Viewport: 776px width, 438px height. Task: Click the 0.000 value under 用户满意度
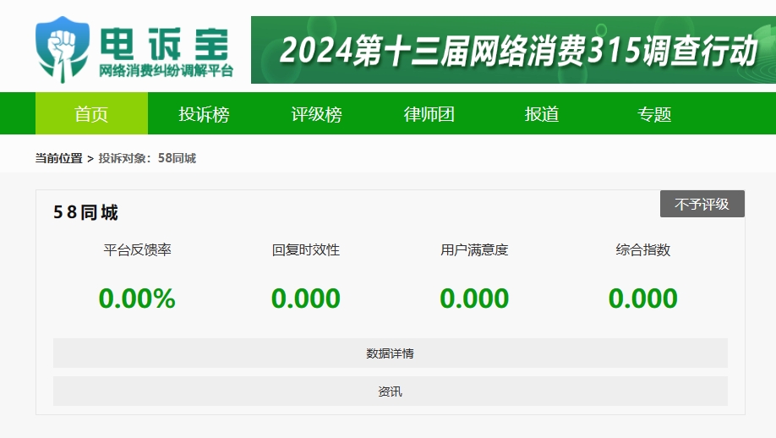click(x=474, y=298)
